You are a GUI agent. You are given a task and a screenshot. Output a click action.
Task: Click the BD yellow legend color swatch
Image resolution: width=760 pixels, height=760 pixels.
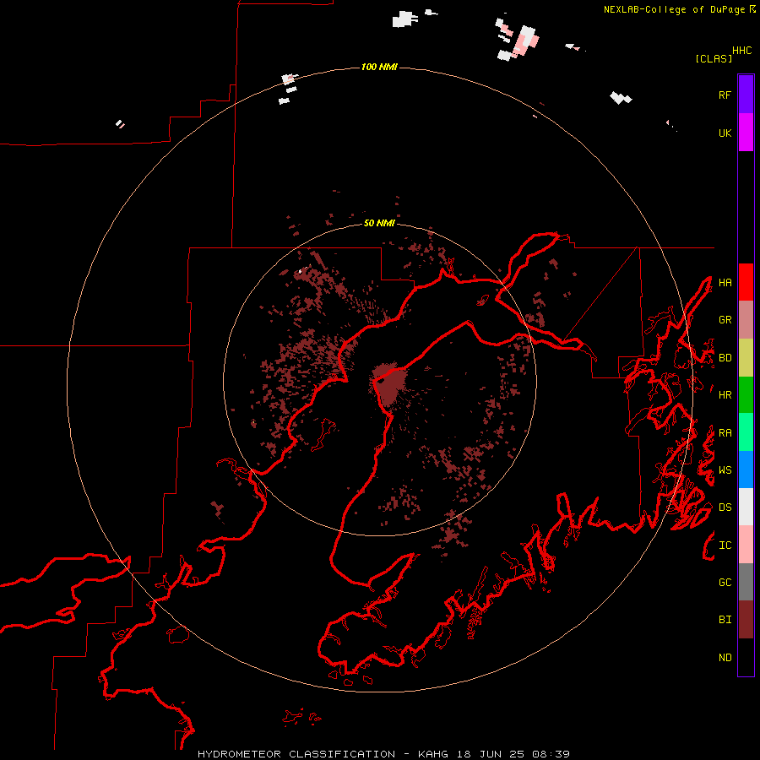pos(746,358)
